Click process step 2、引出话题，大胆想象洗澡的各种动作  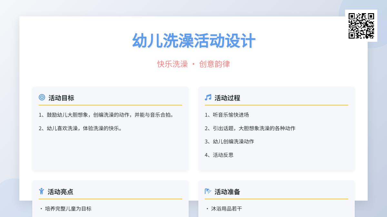(250, 128)
